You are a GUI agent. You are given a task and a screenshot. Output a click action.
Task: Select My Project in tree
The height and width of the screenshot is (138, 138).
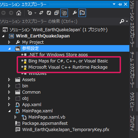tap(33, 42)
